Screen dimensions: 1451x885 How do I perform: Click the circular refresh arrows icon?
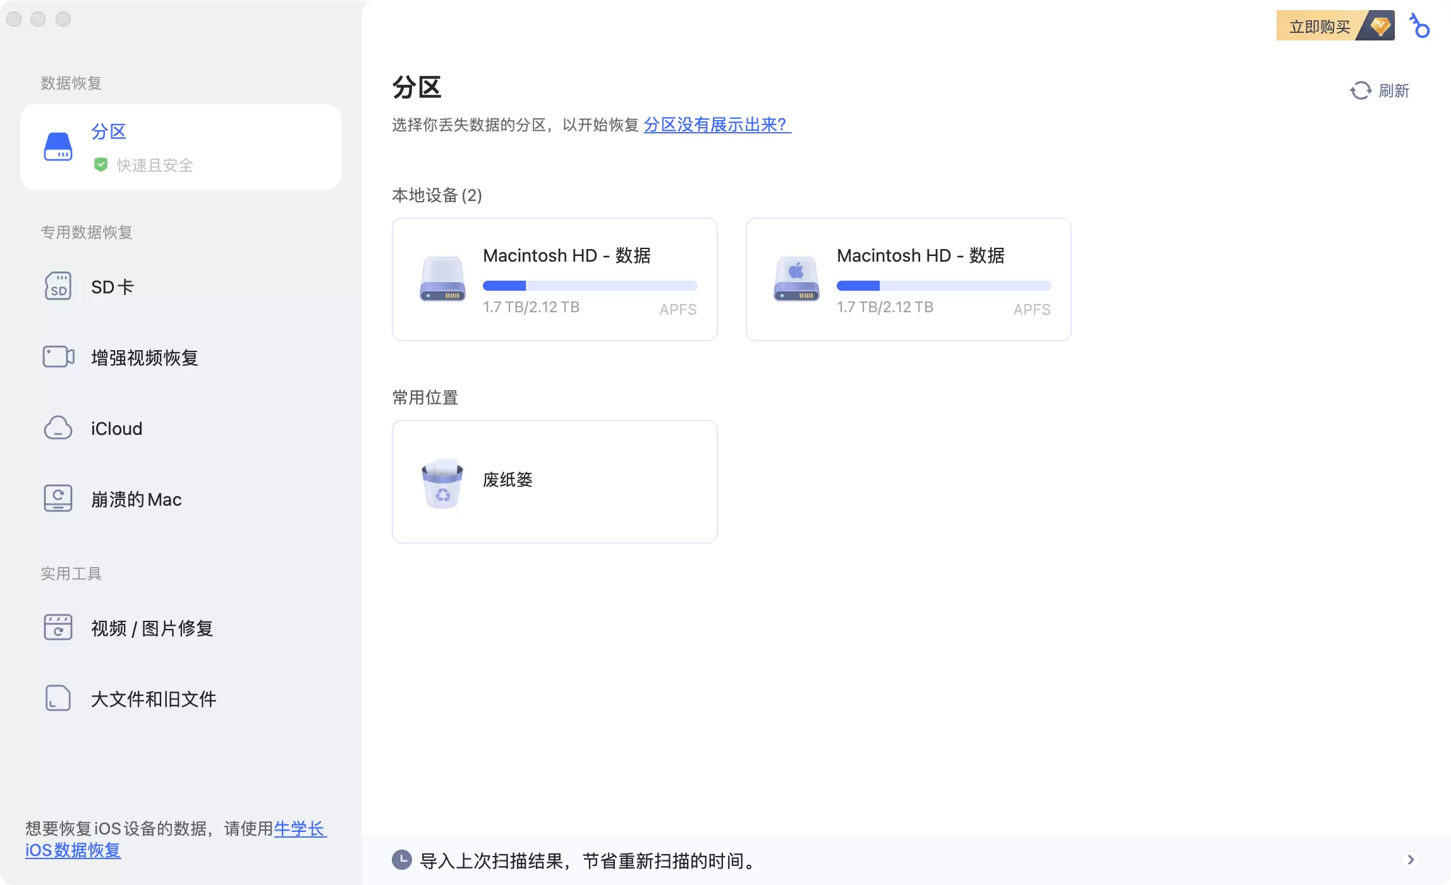click(1361, 90)
